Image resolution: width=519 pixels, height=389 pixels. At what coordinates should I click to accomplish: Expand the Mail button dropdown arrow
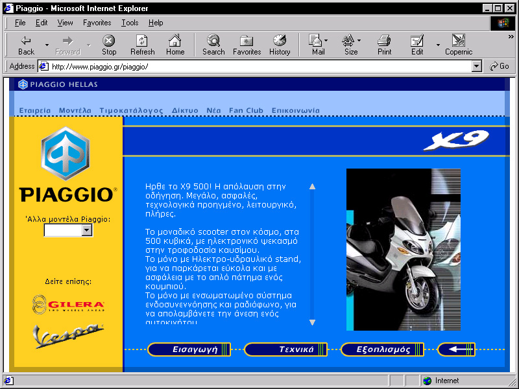click(x=326, y=41)
